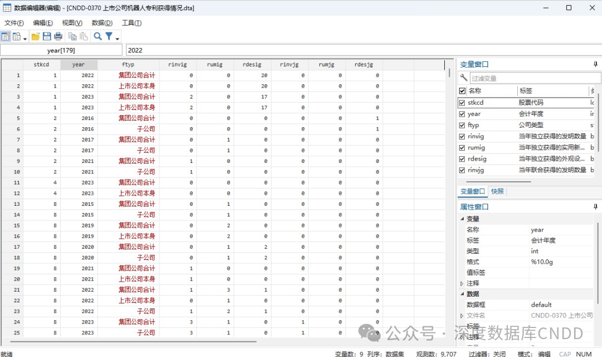This screenshot has height=357, width=602.
Task: Select the year column header
Action: 79,65
